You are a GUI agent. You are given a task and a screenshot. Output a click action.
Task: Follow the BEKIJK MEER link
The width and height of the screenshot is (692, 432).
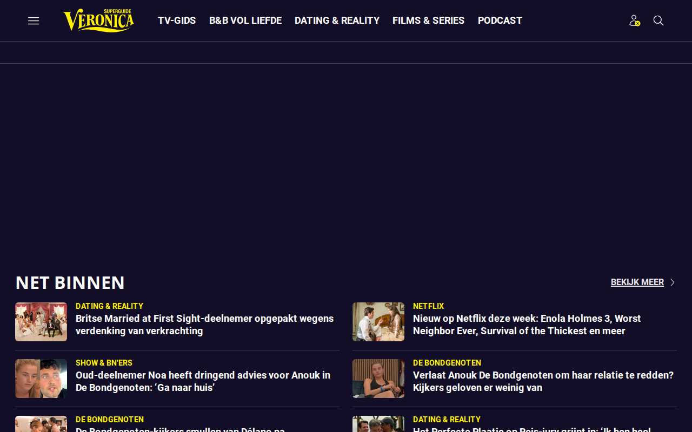[637, 282]
